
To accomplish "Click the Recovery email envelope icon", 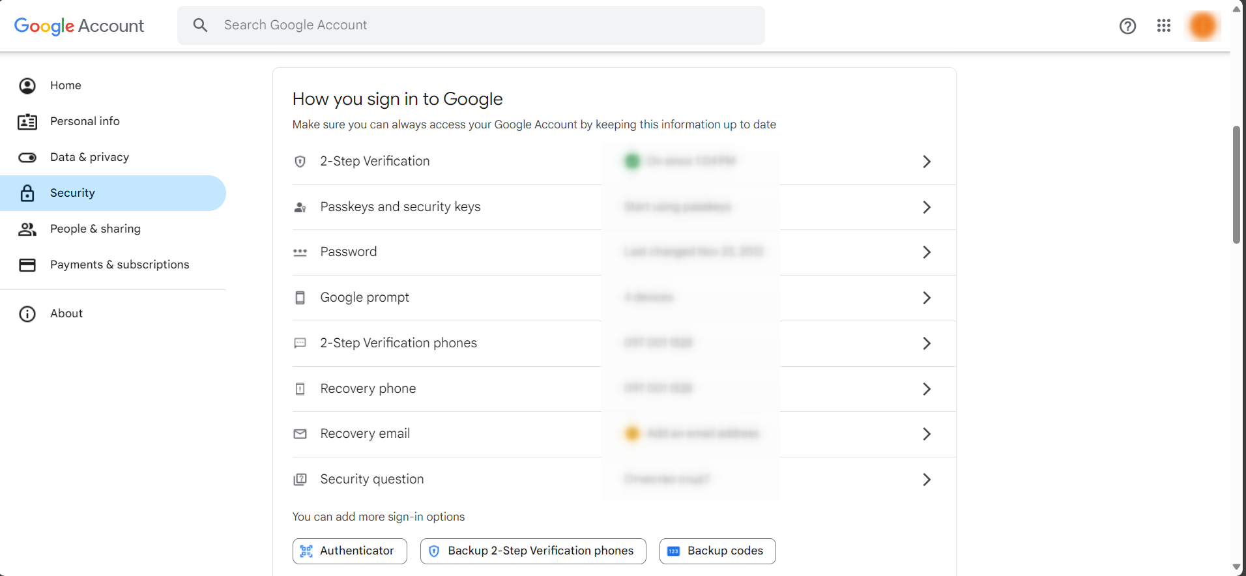I will (x=300, y=434).
